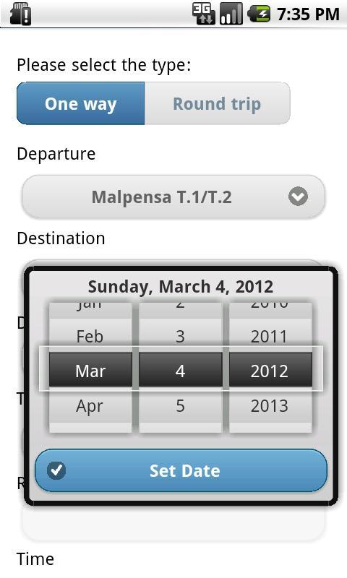Tap the 3G data status icon

[204, 14]
